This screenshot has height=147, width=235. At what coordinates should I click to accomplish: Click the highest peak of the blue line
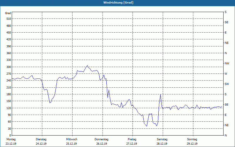87,66
